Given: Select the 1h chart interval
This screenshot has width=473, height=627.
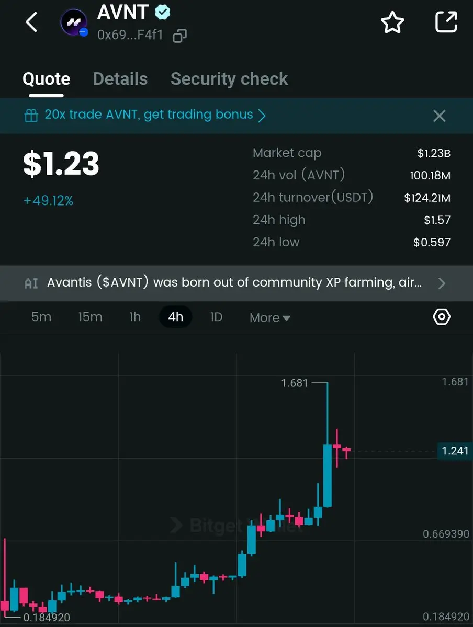Looking at the screenshot, I should [x=135, y=317].
